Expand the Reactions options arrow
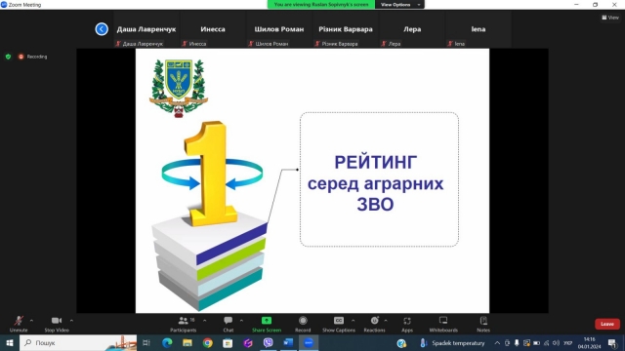Image resolution: width=625 pixels, height=351 pixels. pyautogui.click(x=386, y=321)
